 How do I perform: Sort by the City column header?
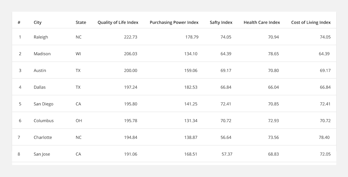tap(37, 22)
